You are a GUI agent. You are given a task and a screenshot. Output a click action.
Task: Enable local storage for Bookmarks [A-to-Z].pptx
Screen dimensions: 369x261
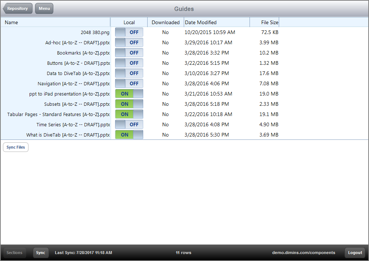(x=130, y=53)
